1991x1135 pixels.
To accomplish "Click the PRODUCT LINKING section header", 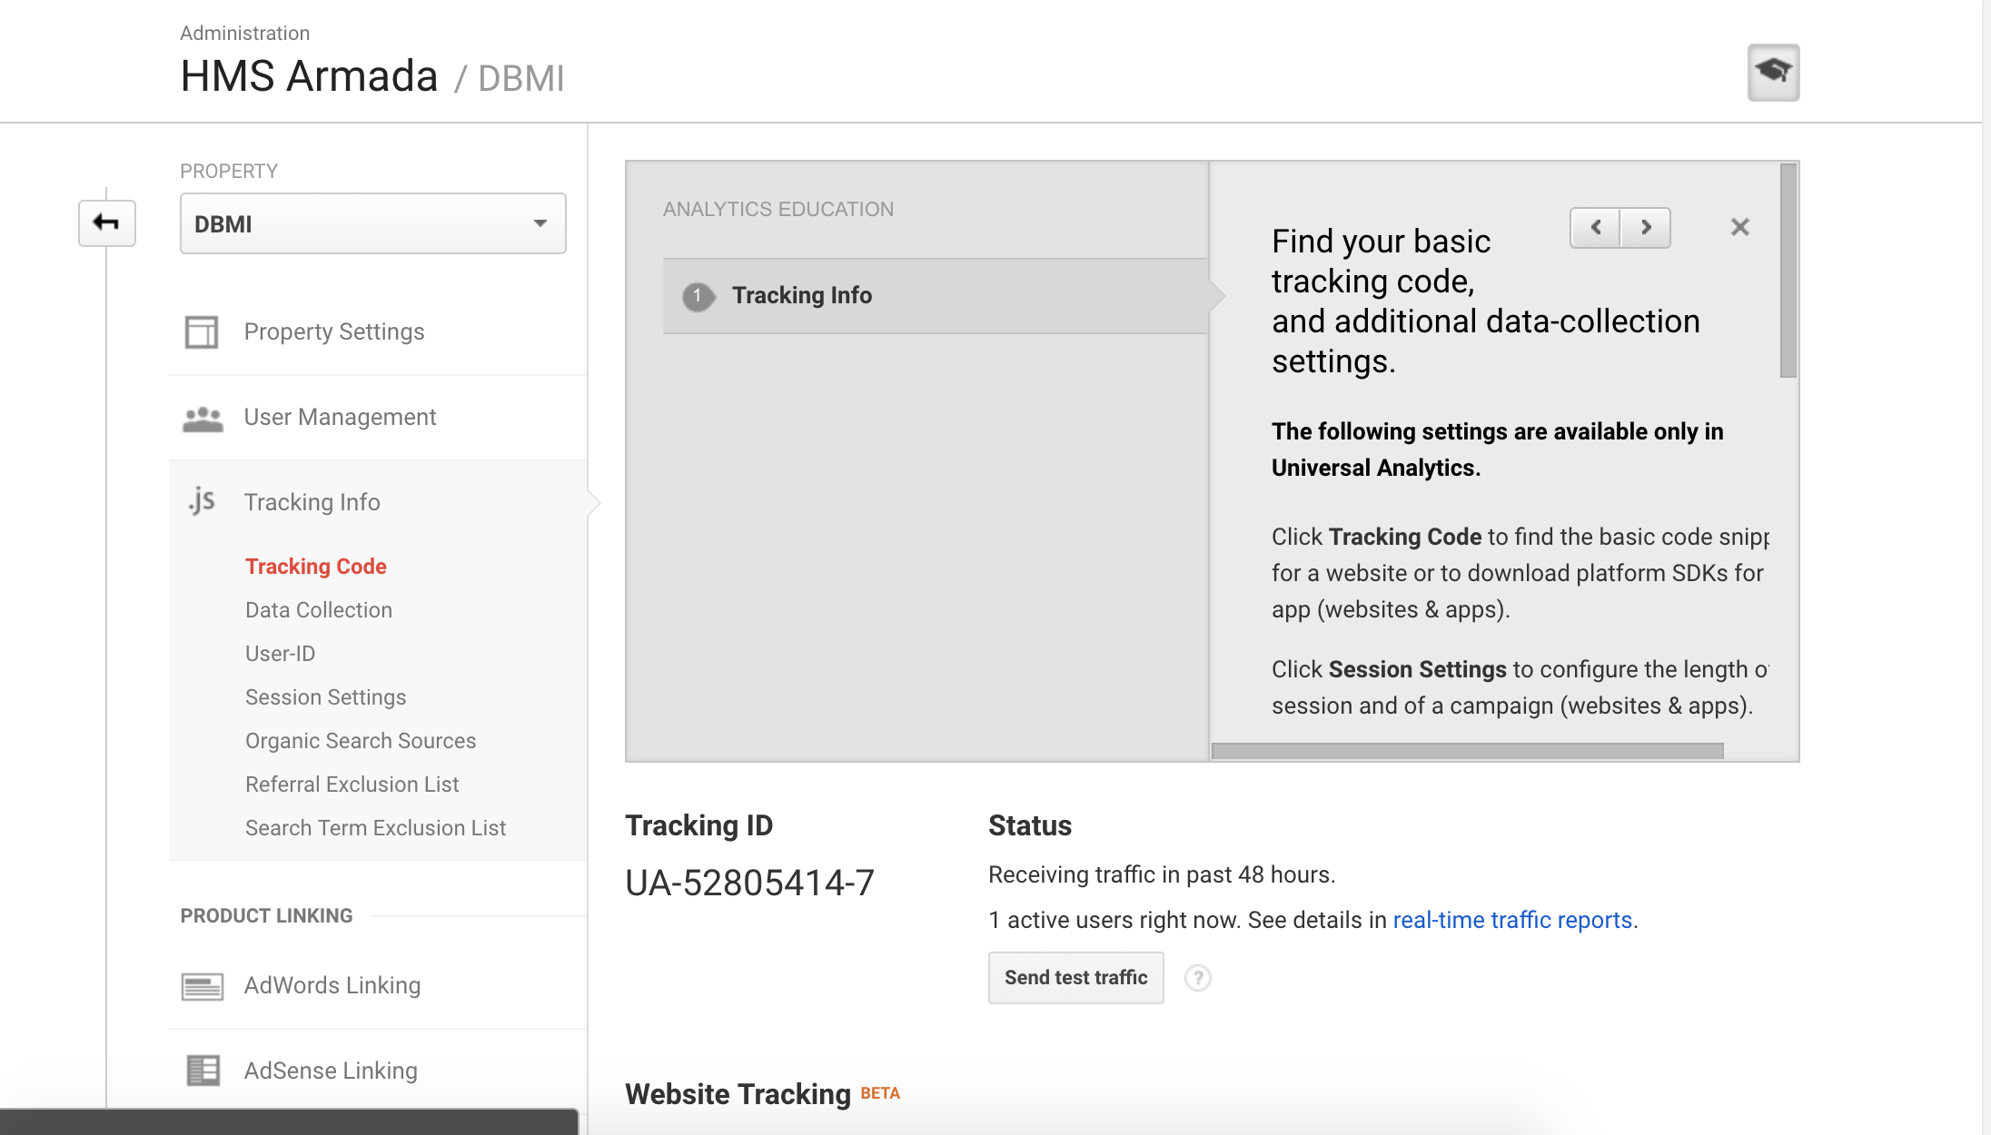I will click(266, 916).
